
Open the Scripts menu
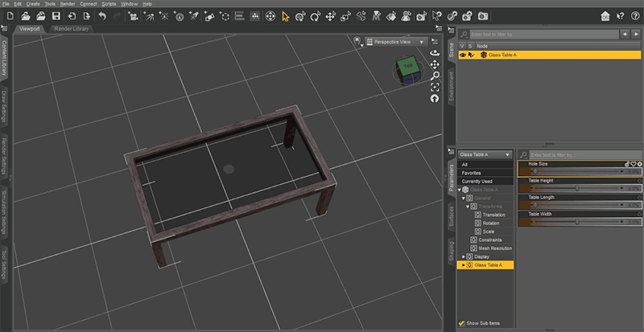pyautogui.click(x=109, y=4)
